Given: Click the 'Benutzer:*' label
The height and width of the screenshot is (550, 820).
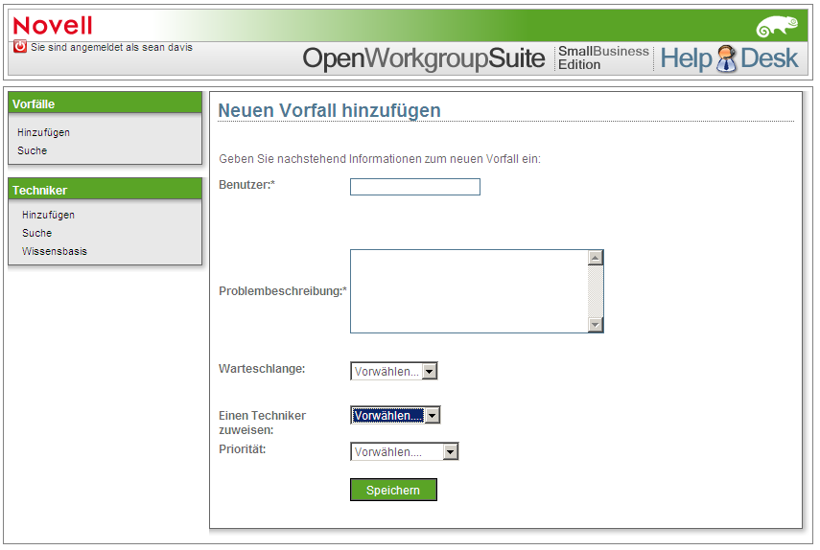Looking at the screenshot, I should [246, 185].
